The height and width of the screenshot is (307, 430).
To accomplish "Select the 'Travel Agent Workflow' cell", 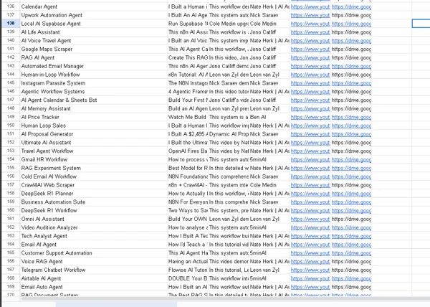I will (94, 151).
